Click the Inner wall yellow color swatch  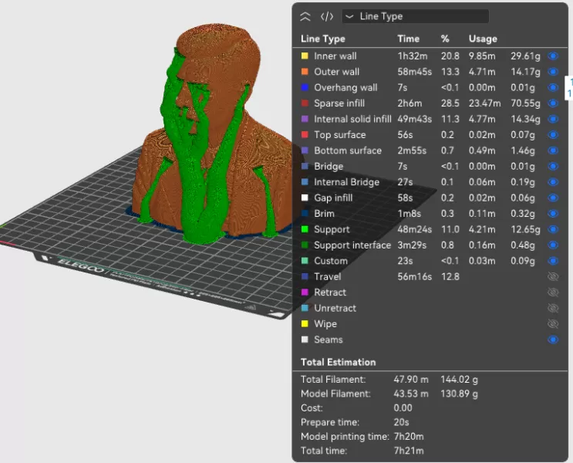305,56
